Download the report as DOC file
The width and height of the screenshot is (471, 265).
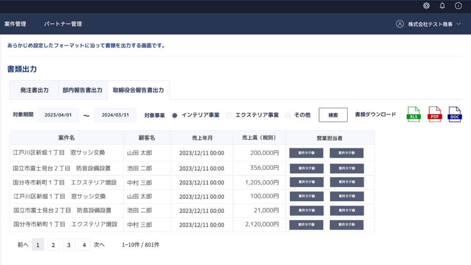[455, 115]
